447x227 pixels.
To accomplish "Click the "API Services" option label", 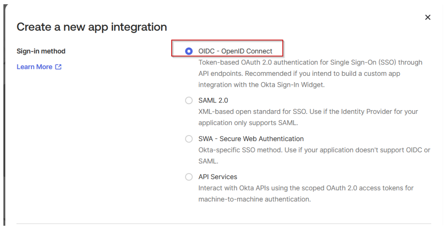I will point(218,177).
